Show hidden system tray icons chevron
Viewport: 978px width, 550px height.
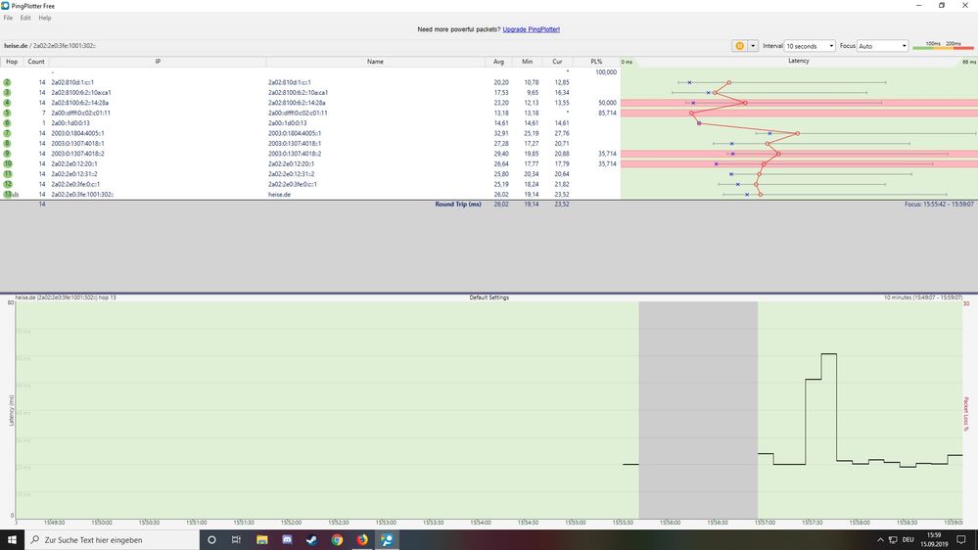point(880,539)
